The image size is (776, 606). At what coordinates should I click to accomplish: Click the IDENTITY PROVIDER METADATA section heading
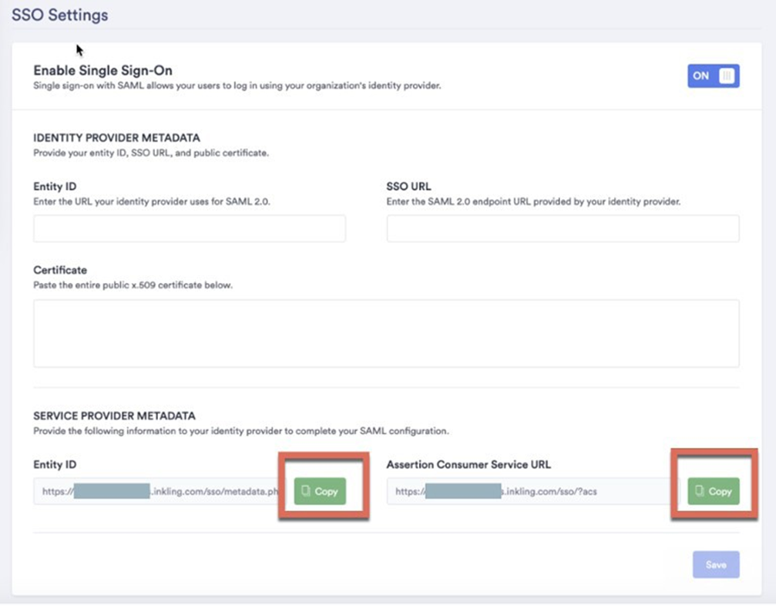[116, 138]
